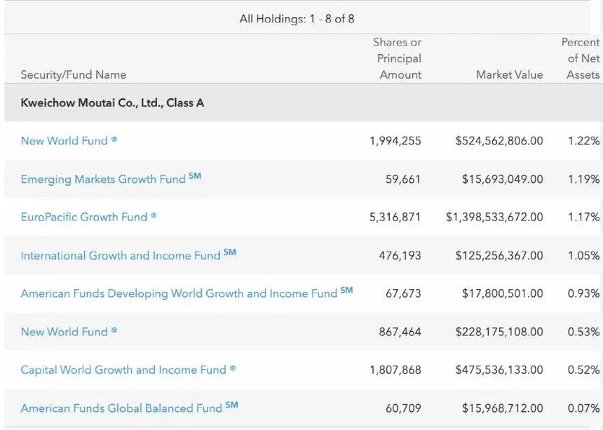
Task: Click the $1,398,533,672.00 market value cell
Action: pos(494,217)
